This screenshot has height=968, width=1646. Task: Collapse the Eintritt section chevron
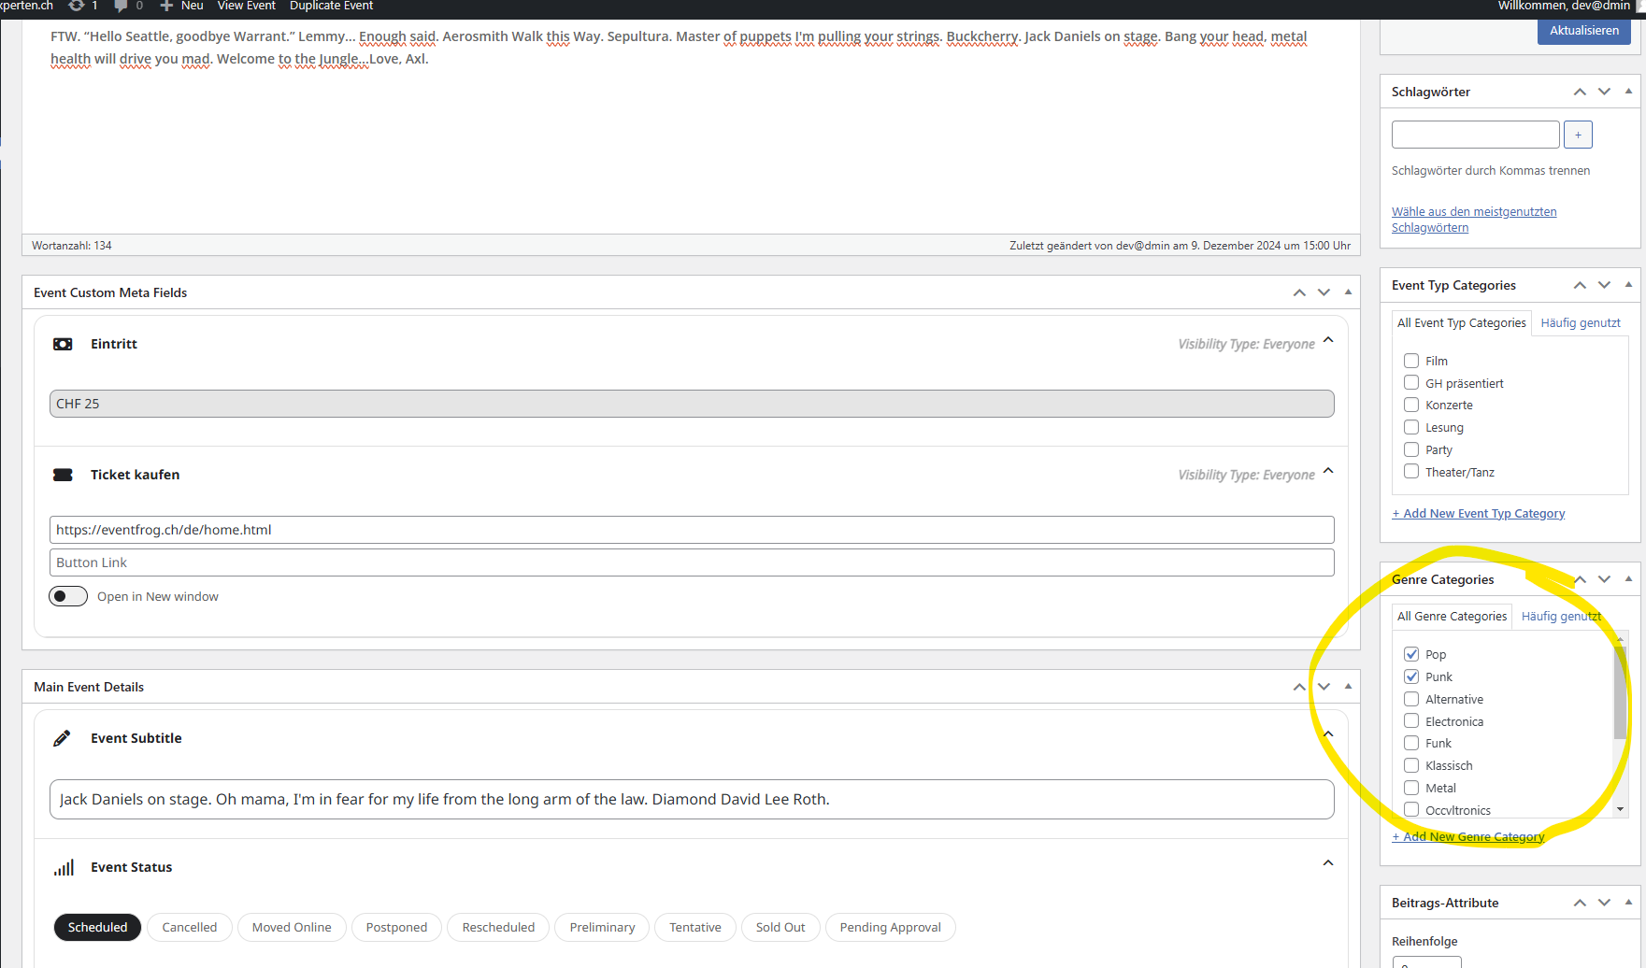[x=1328, y=340]
